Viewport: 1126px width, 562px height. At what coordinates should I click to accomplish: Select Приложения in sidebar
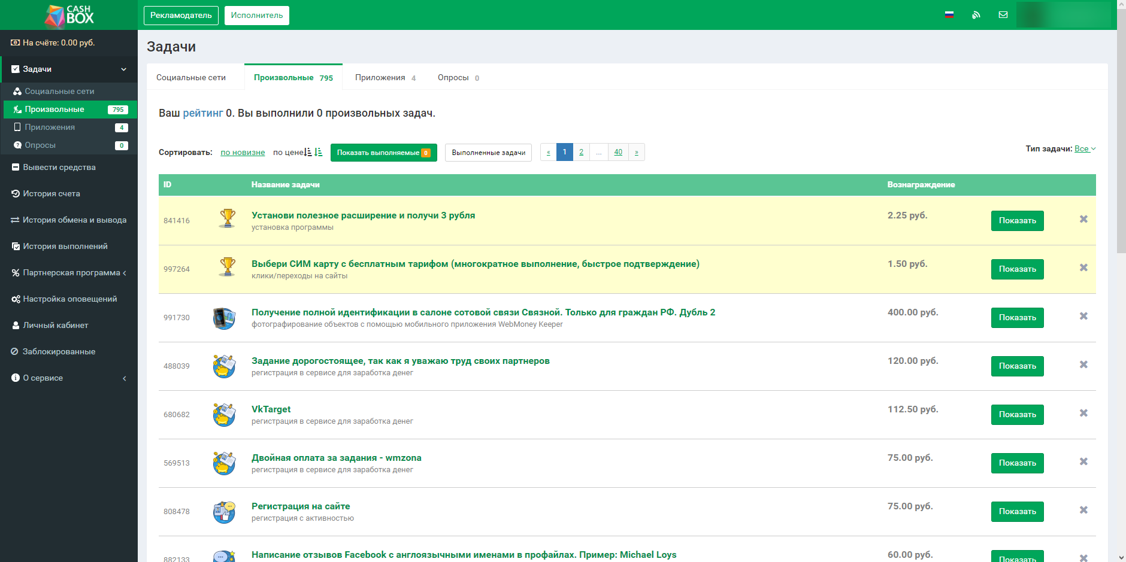(70, 127)
